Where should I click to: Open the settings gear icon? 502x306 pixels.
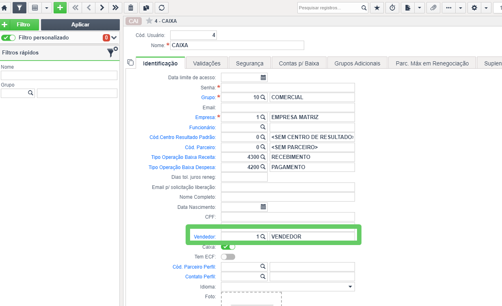pyautogui.click(x=474, y=7)
